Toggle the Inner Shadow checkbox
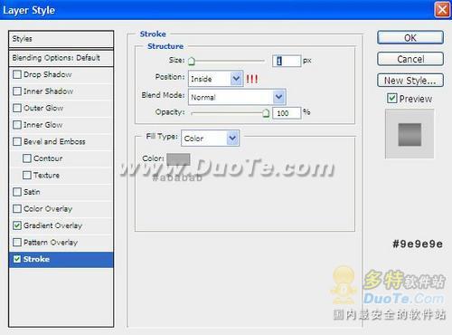Screen dimensions: 452x335 pos(17,91)
